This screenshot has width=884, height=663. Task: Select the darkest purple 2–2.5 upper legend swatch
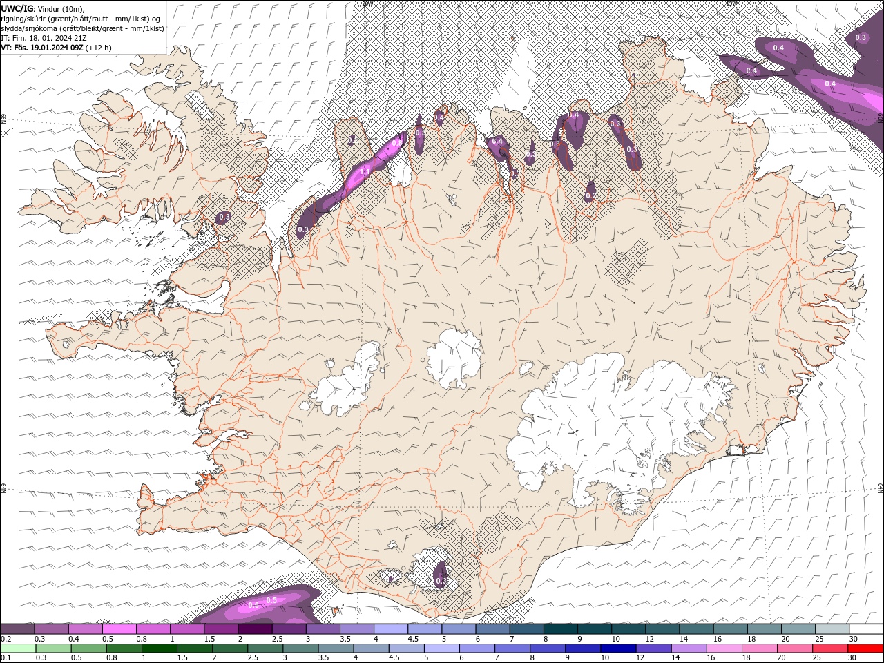tap(255, 629)
